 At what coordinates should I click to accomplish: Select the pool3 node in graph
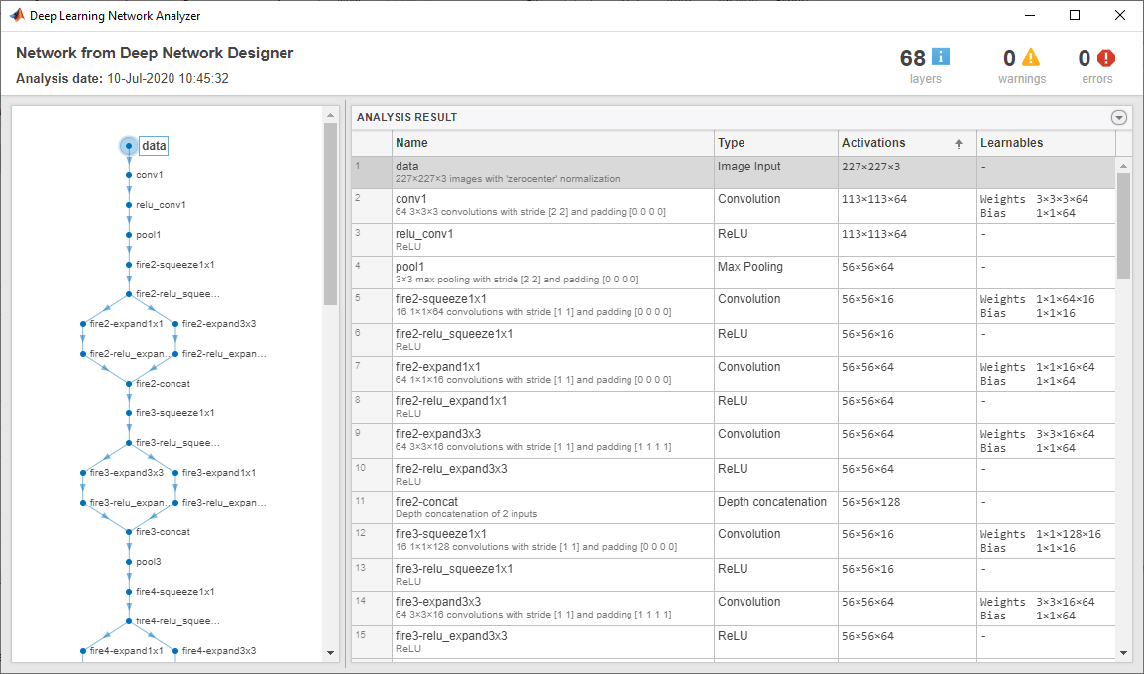pyautogui.click(x=129, y=561)
